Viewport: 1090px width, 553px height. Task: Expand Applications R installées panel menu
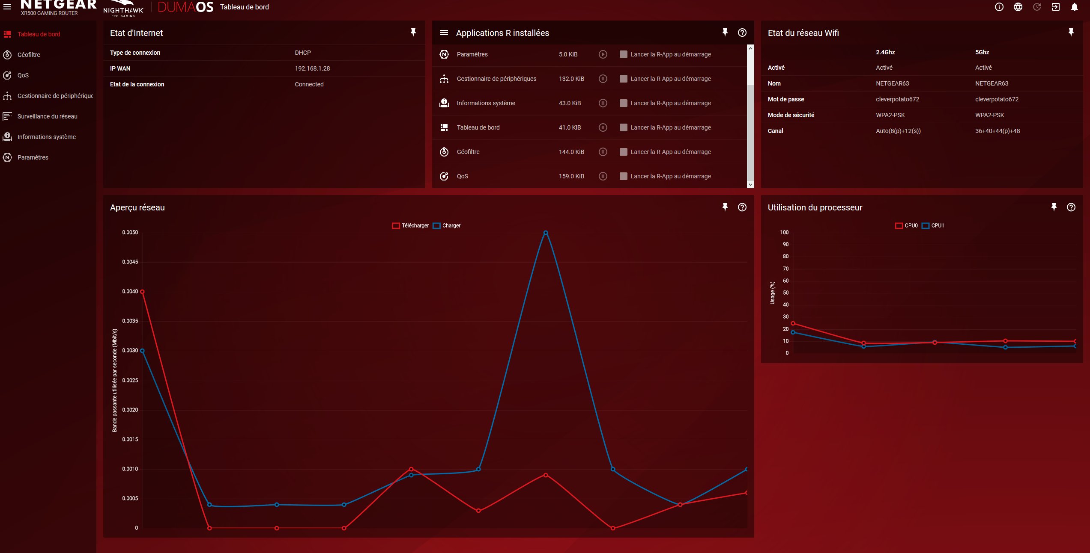(x=444, y=33)
